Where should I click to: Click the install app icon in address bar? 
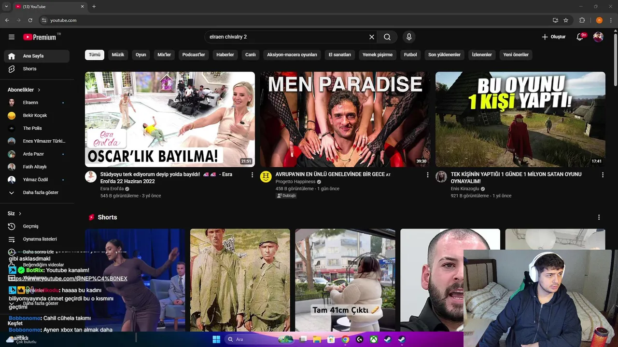point(555,20)
